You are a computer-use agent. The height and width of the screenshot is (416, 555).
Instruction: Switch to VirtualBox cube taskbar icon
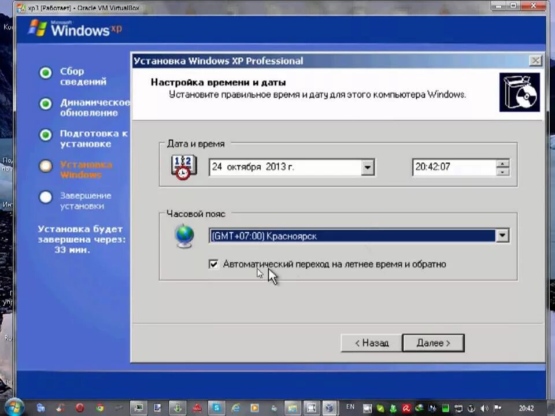point(330,408)
